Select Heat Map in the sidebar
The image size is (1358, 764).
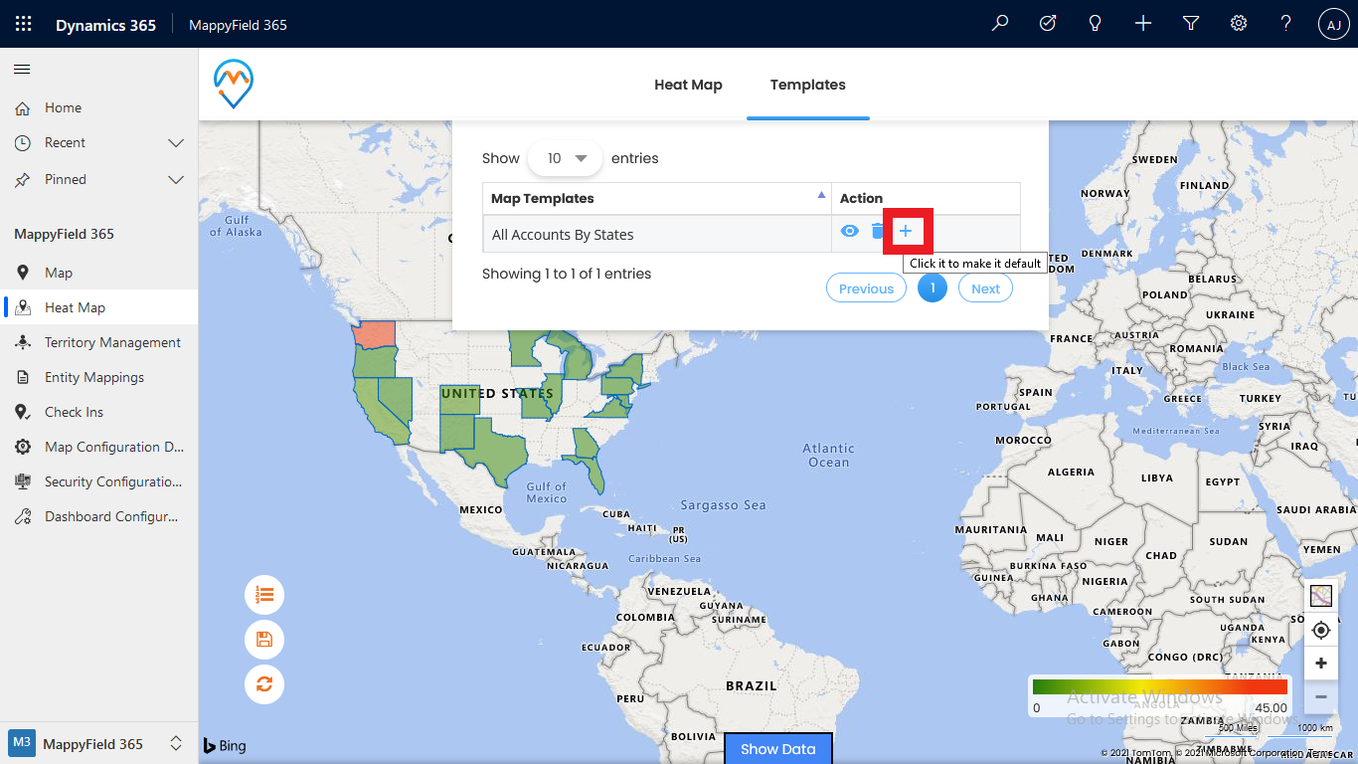(x=98, y=307)
